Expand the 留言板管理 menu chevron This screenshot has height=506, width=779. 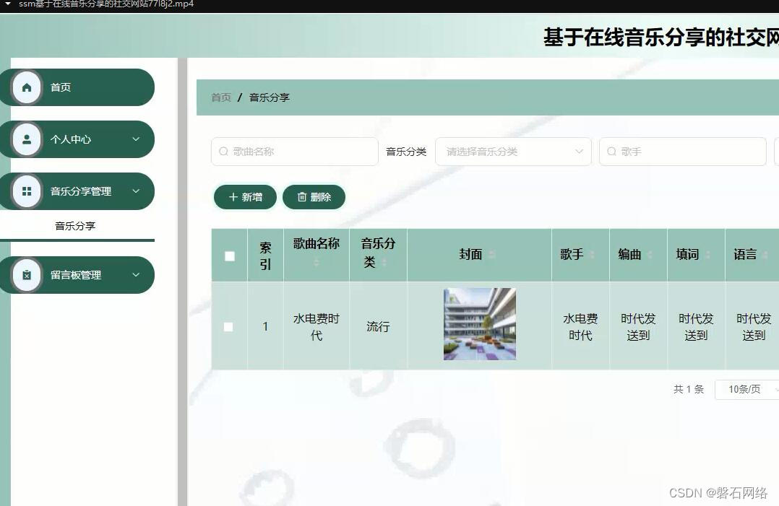pos(136,275)
